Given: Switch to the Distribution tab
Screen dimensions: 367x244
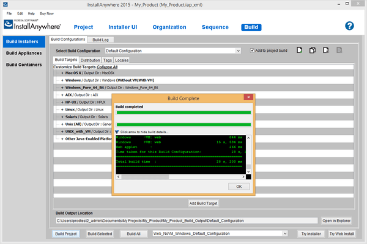Looking at the screenshot, I should coord(90,60).
